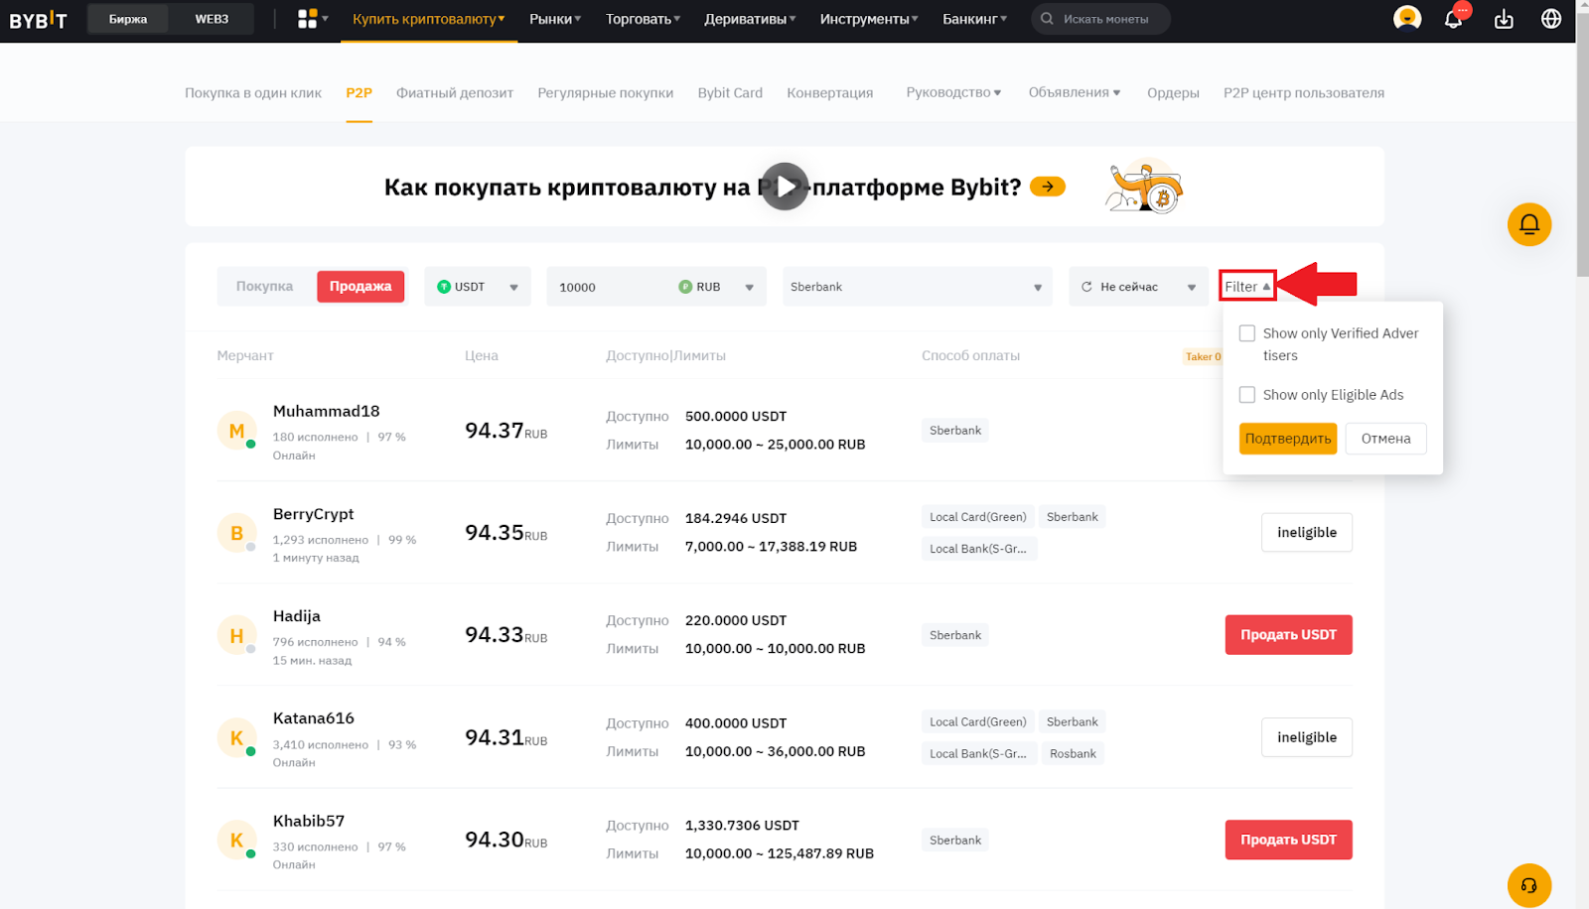This screenshot has height=909, width=1589.
Task: Click the Подтвердить filter button
Action: click(x=1288, y=439)
